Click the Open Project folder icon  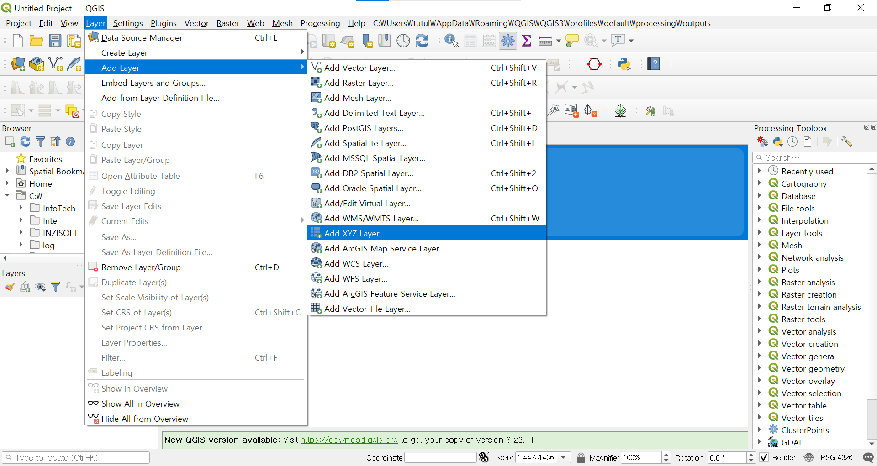[x=36, y=41]
